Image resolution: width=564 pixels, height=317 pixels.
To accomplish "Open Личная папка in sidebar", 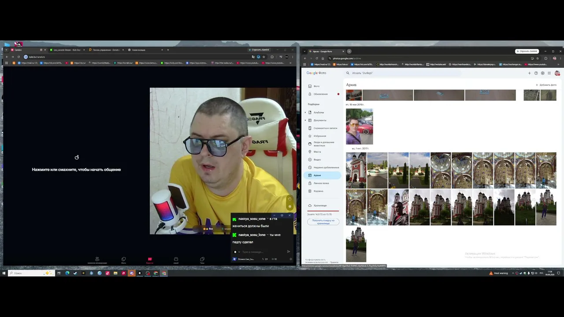I will pos(322,183).
